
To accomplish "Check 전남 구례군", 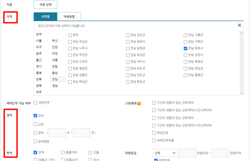I will [x=185, y=42].
